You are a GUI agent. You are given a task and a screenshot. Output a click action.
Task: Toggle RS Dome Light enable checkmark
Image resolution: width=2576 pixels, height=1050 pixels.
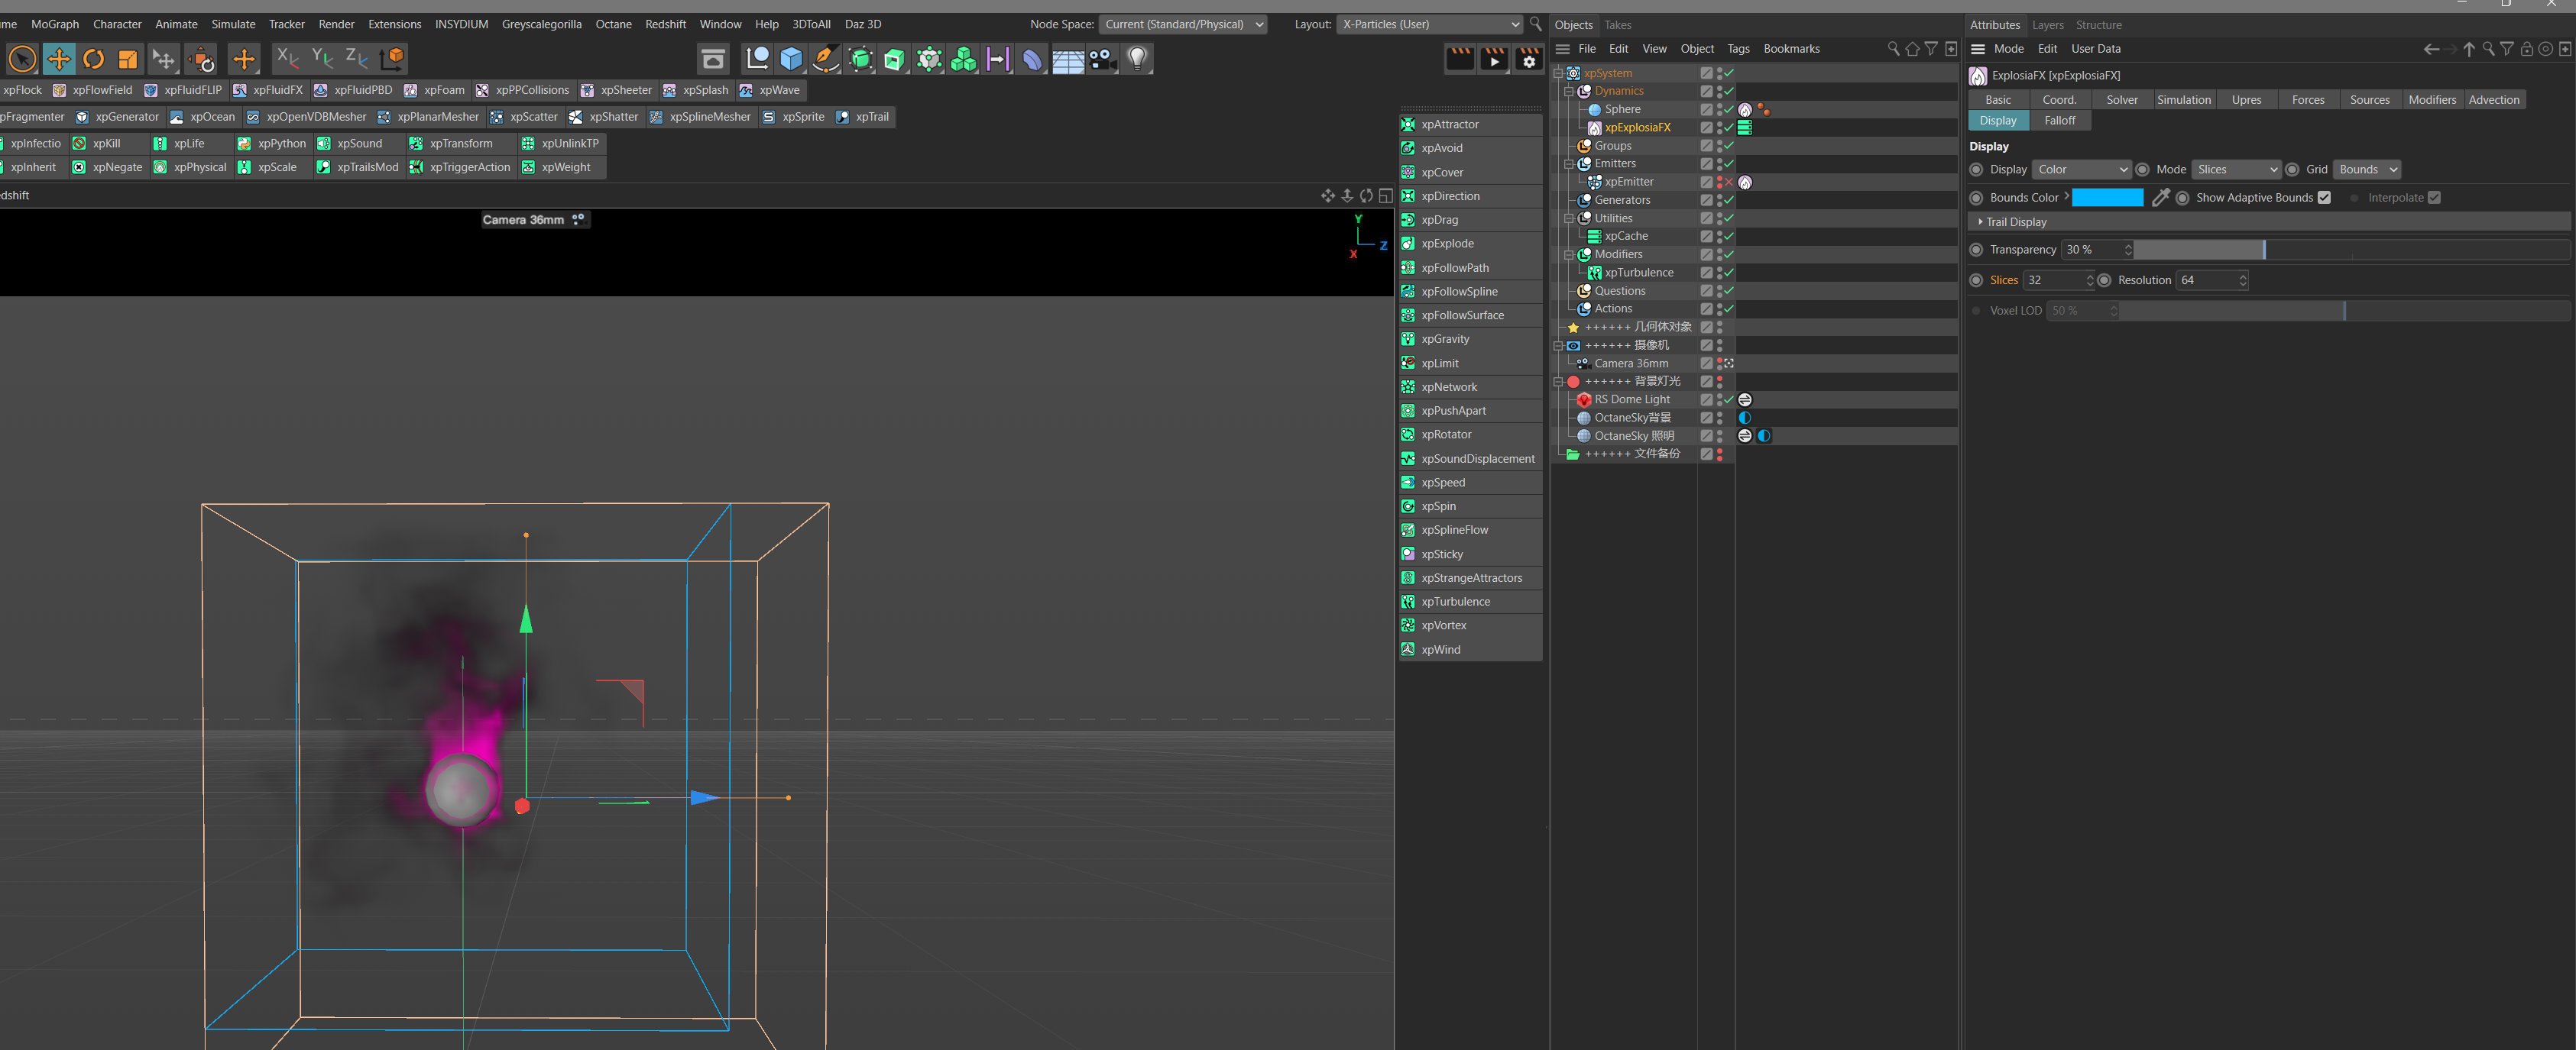click(1729, 399)
